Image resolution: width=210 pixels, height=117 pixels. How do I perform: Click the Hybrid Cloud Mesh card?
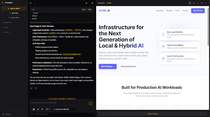(x=180, y=46)
